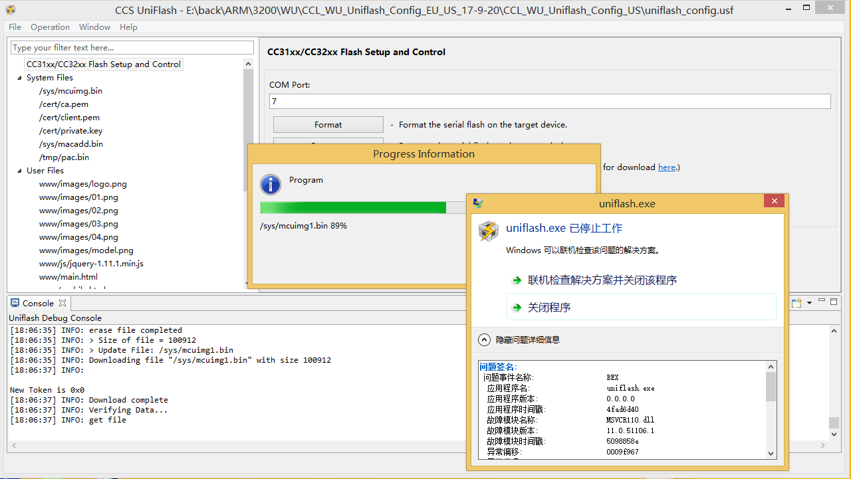Select /tmp/pac.bin tree item
The image size is (851, 479).
click(64, 157)
